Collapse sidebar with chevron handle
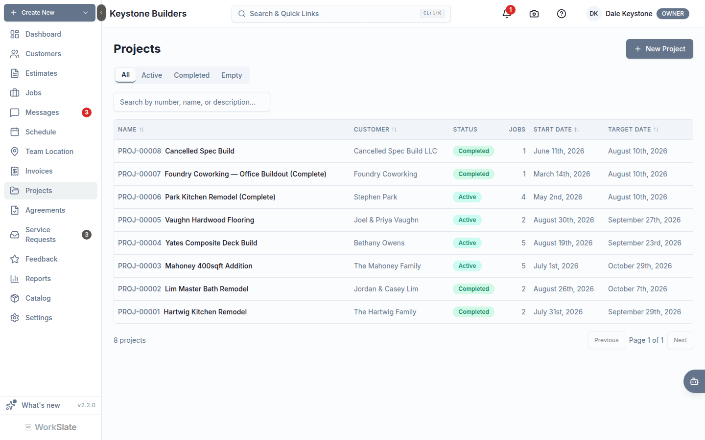Image resolution: width=705 pixels, height=440 pixels. (101, 13)
